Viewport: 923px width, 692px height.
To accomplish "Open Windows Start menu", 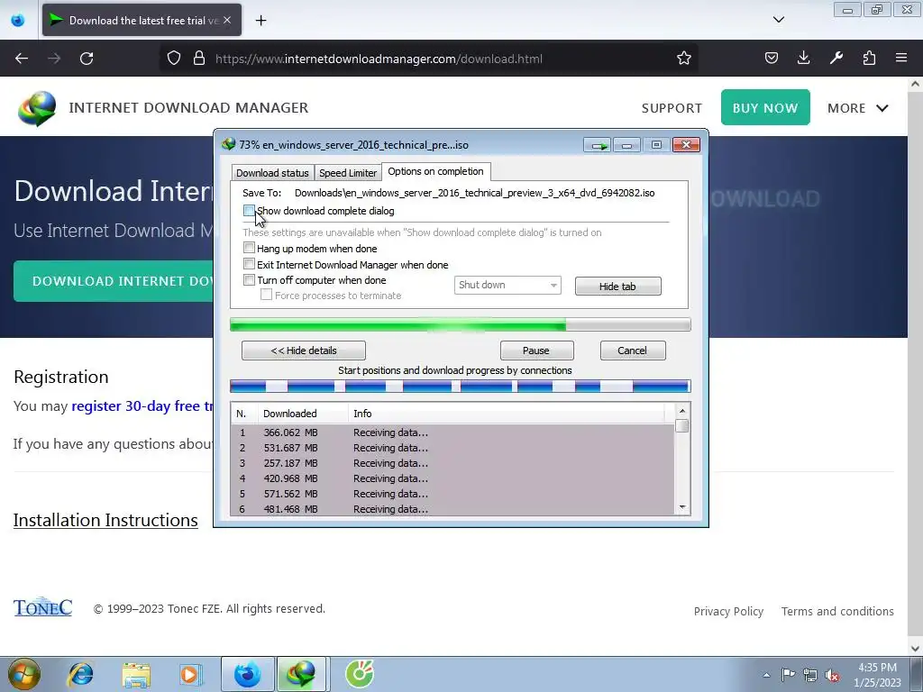I will 24,674.
